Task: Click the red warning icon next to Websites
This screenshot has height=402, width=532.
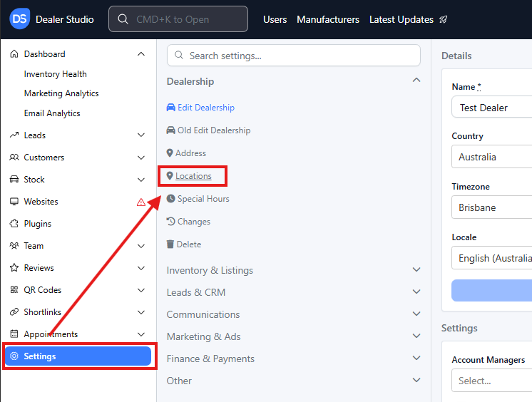Action: [x=141, y=202]
